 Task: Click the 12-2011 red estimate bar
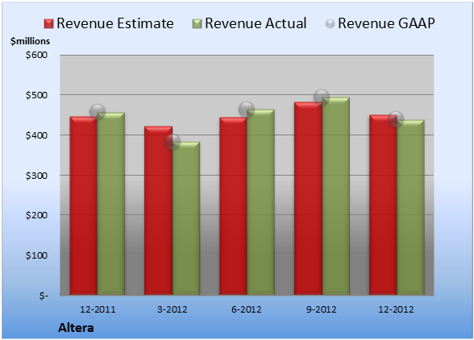84,205
